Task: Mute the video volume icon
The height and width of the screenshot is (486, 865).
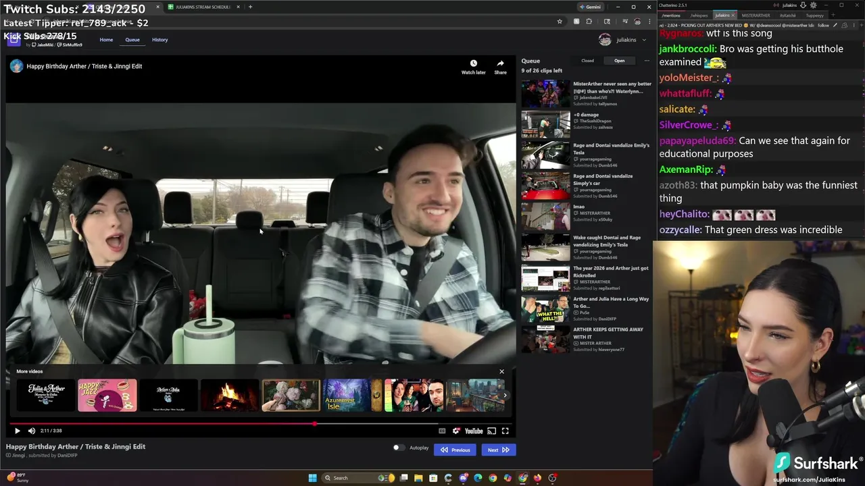Action: click(x=32, y=431)
